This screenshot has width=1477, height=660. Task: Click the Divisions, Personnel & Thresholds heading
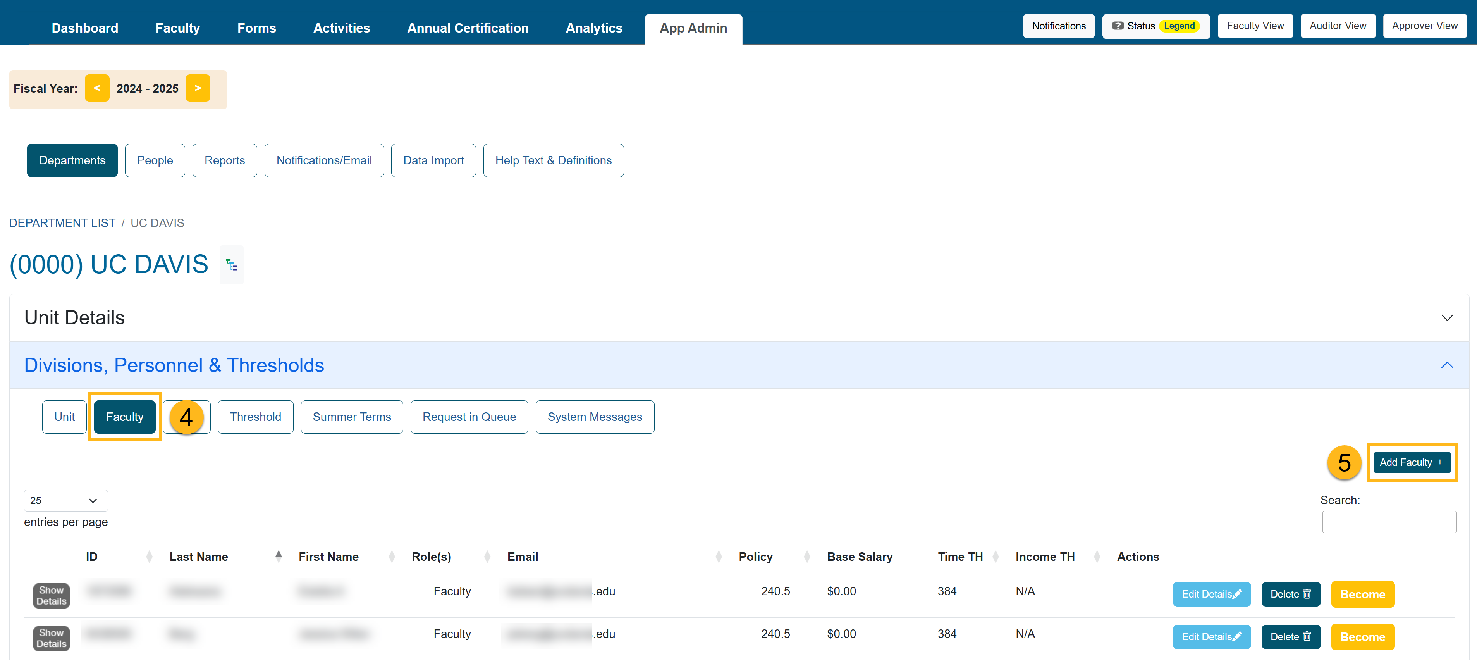174,365
